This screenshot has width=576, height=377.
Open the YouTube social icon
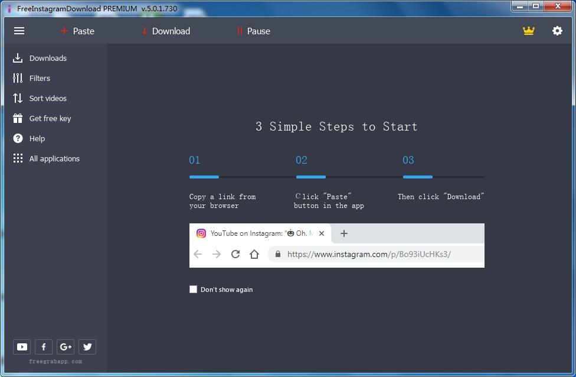coord(22,347)
